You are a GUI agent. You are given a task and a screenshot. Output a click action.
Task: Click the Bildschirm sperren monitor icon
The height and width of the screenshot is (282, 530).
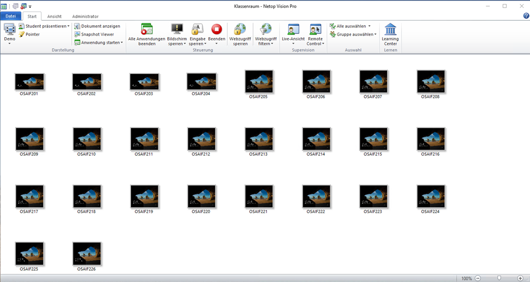[x=177, y=29]
